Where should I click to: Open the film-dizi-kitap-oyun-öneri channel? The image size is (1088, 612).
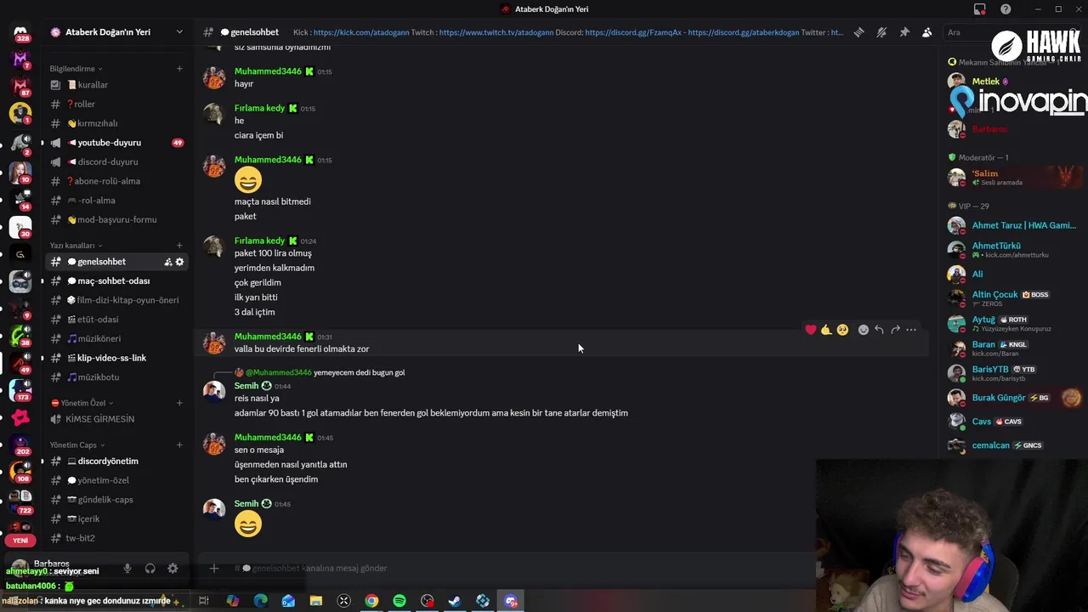coord(116,300)
